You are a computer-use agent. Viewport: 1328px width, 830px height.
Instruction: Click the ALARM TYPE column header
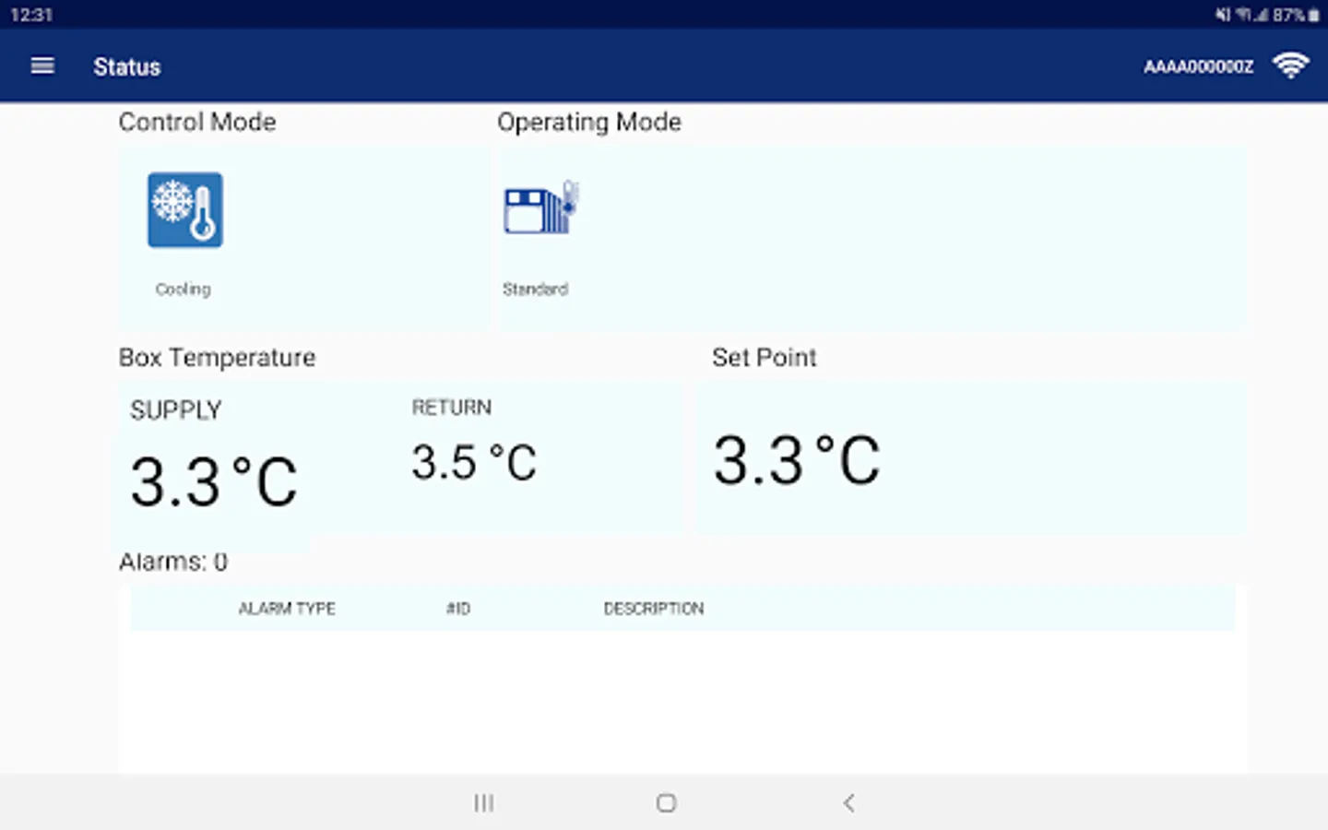pyautogui.click(x=287, y=609)
